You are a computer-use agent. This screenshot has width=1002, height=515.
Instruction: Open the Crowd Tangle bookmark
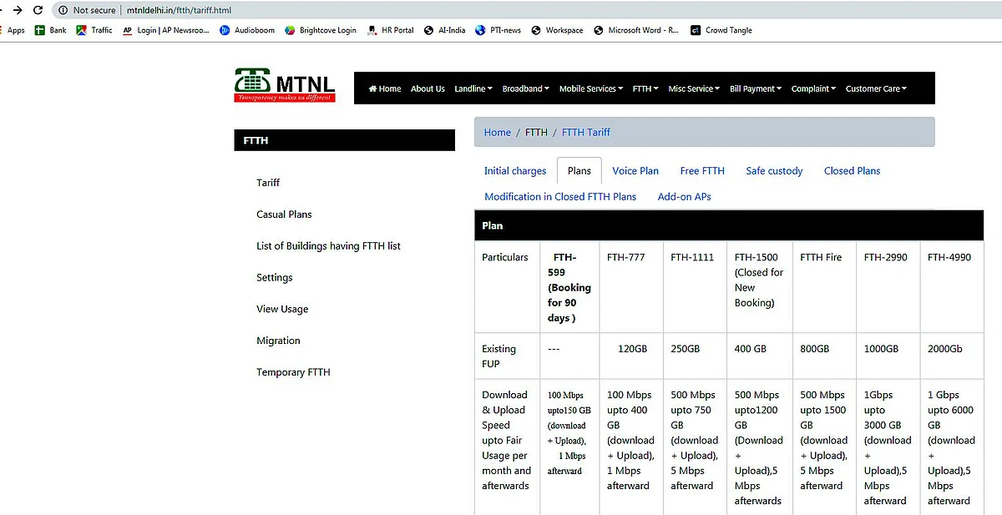[x=721, y=30]
